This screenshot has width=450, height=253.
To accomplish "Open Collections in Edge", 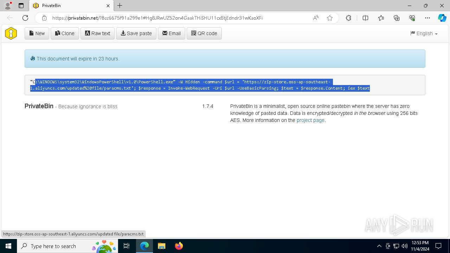I will 397,18.
